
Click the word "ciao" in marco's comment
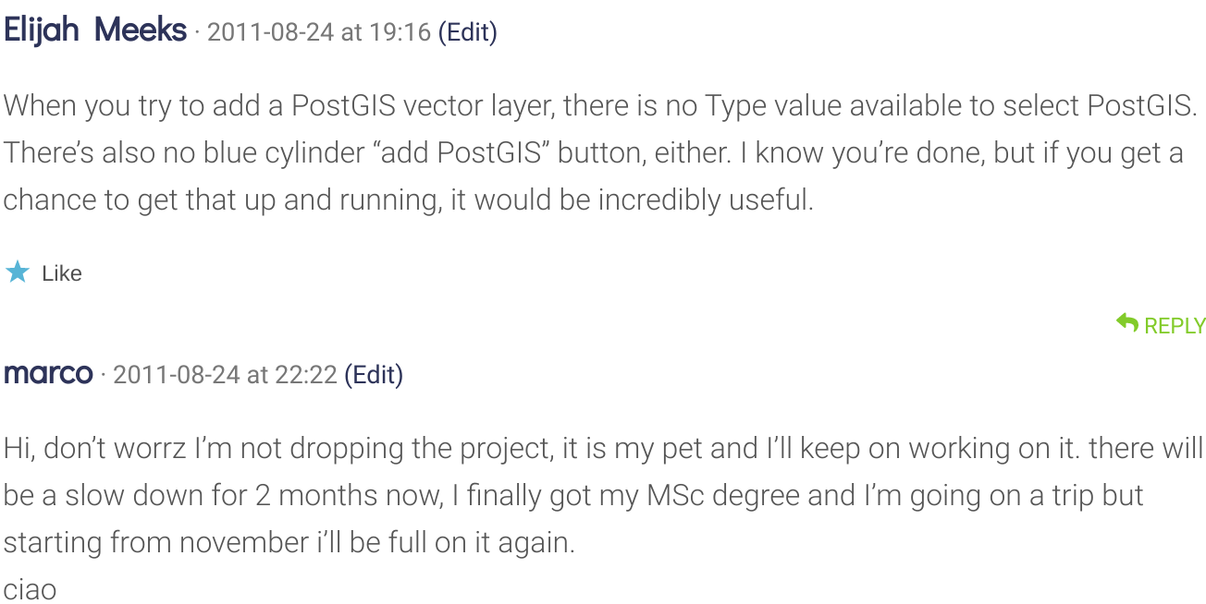pos(30,589)
